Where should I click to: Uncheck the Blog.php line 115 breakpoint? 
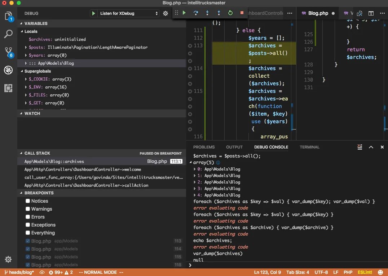point(28,256)
